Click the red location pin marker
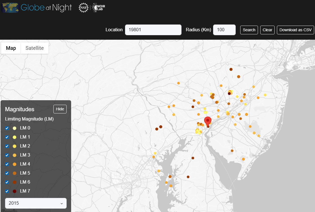The height and width of the screenshot is (212, 315). click(208, 121)
